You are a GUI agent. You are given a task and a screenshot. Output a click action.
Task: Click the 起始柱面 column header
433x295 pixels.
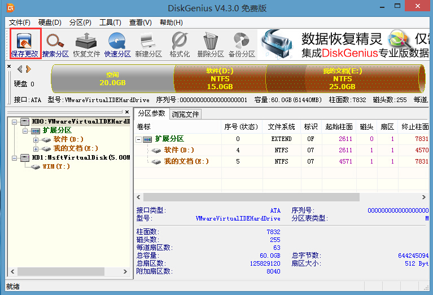pos(339,127)
